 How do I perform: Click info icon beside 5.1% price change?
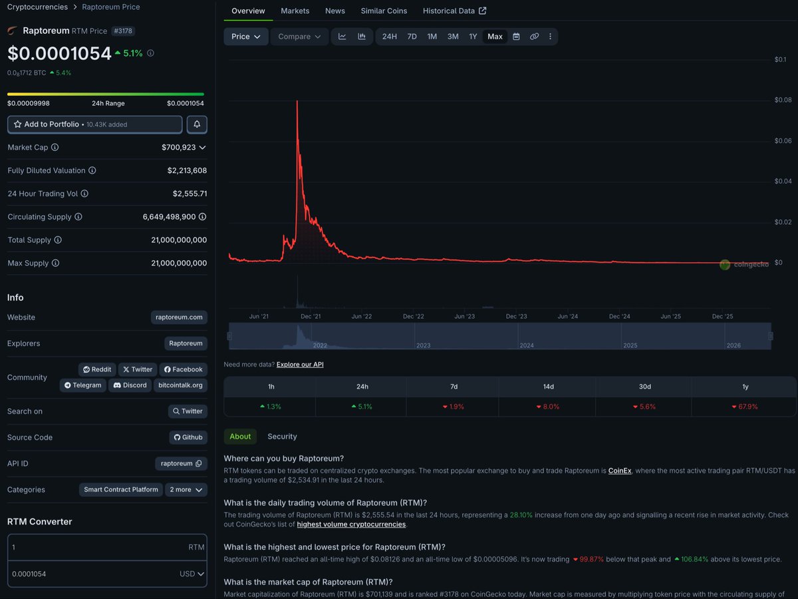click(150, 53)
